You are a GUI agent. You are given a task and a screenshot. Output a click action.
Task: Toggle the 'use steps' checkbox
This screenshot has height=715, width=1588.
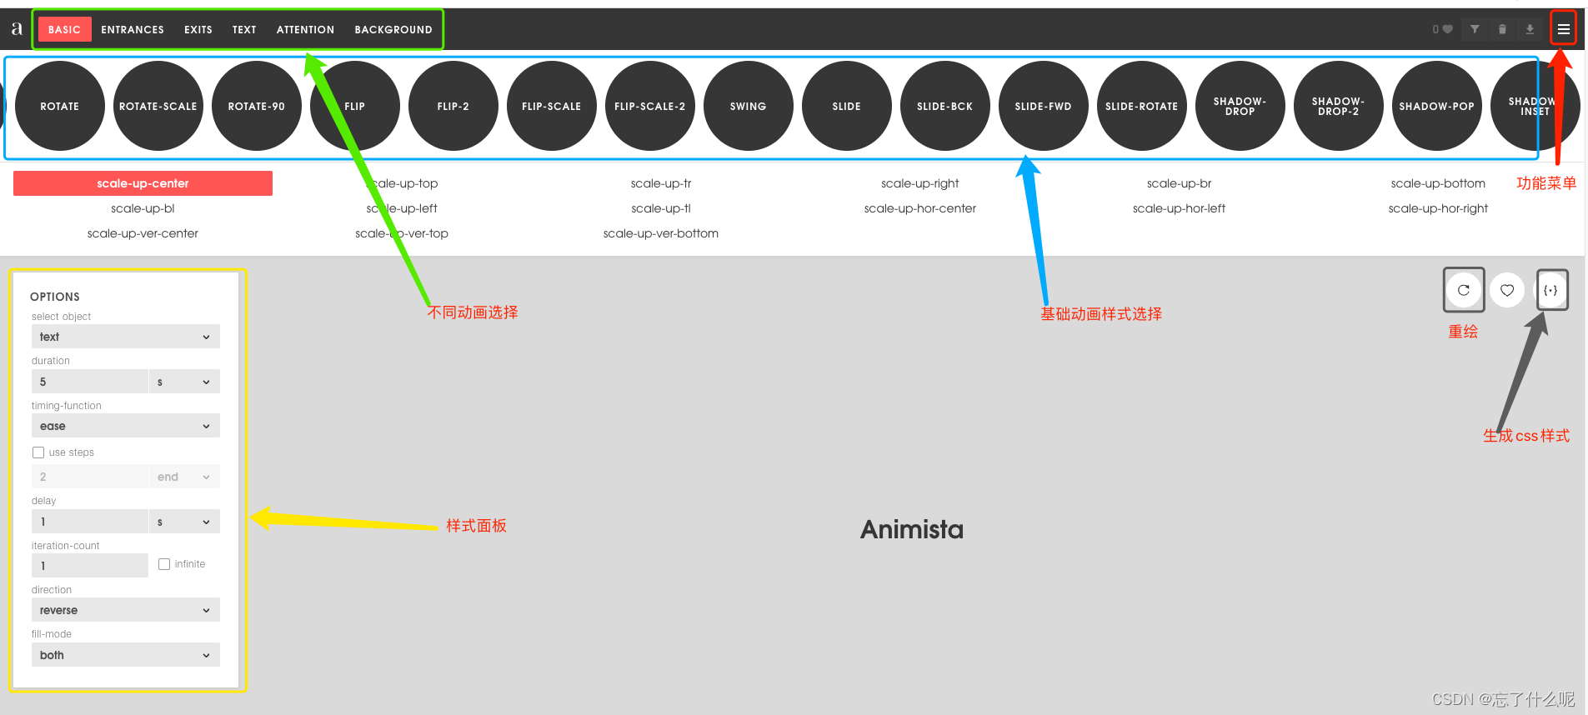(x=38, y=452)
